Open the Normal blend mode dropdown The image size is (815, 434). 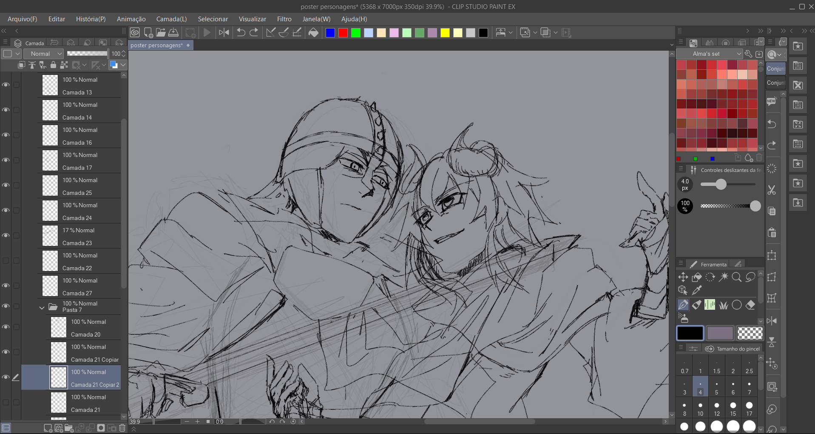click(43, 54)
